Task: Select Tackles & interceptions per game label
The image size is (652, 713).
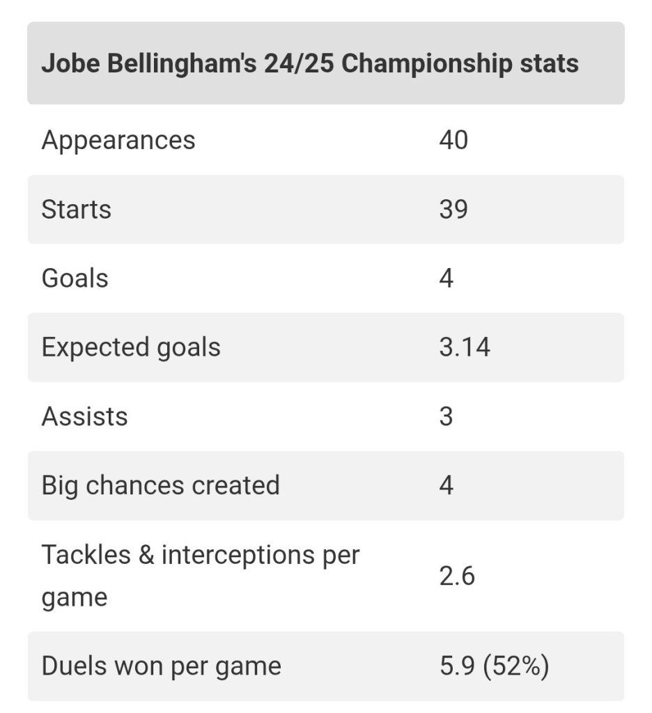Action: 201,576
